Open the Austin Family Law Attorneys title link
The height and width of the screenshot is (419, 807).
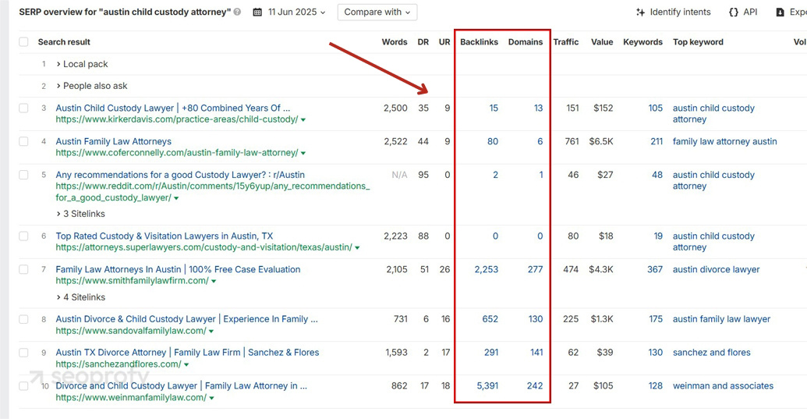[113, 141]
